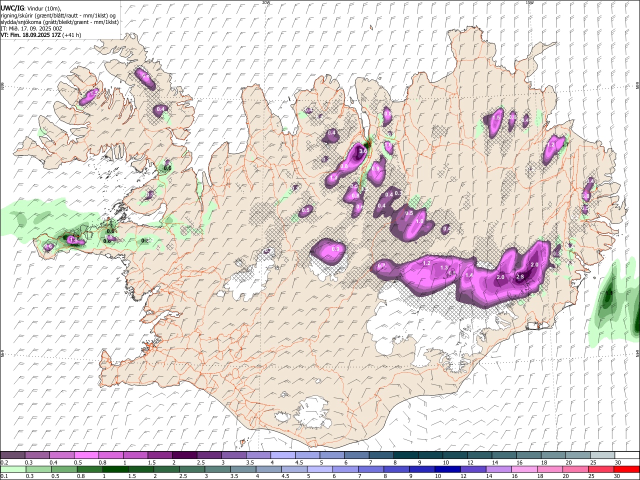Click the 'VT: Fim. 18.09.2025 17Z' line
The image size is (640, 480).
(30, 35)
